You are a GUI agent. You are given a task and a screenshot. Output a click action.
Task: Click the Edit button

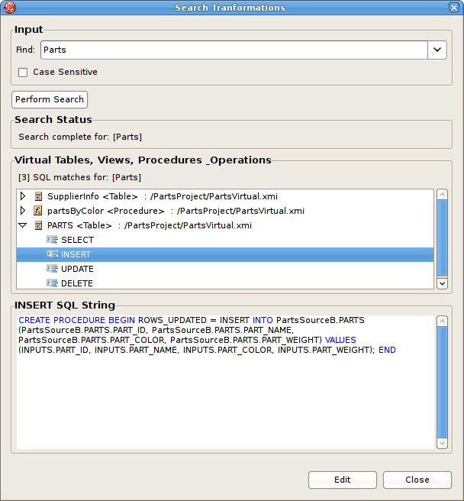click(342, 480)
